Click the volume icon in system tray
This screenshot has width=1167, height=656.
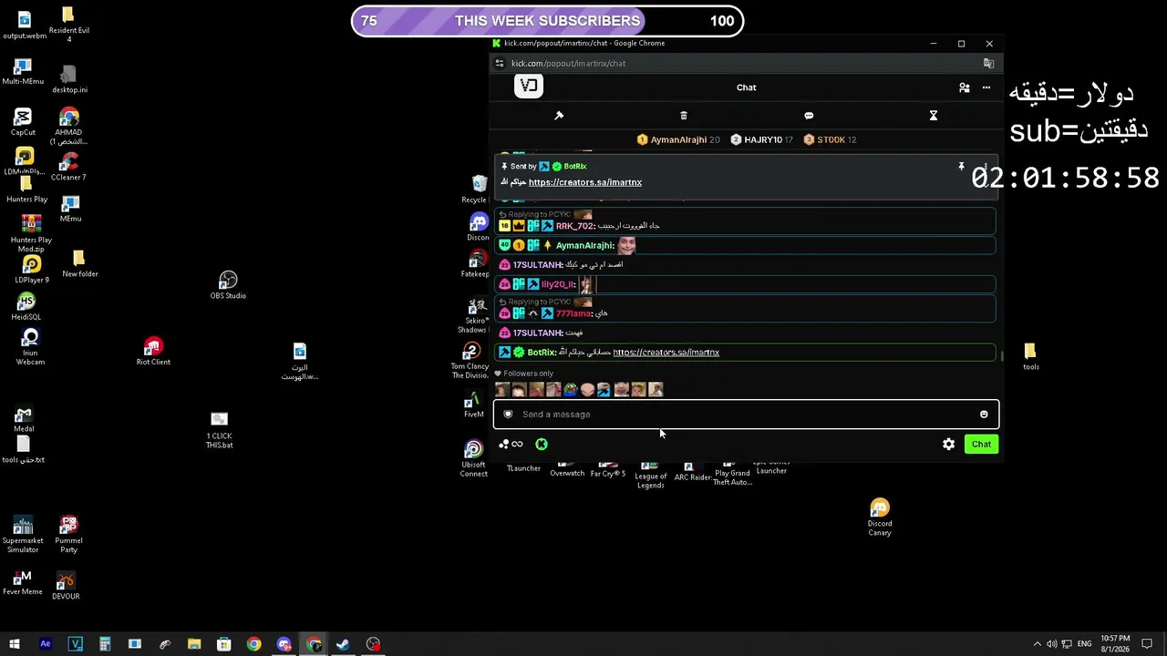(x=1051, y=644)
